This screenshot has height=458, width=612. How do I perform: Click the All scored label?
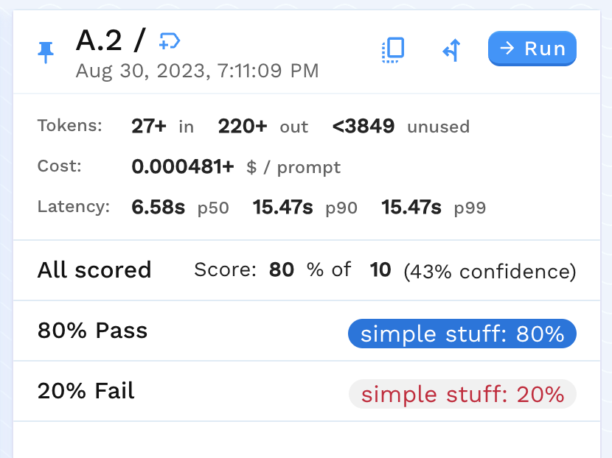coord(94,270)
